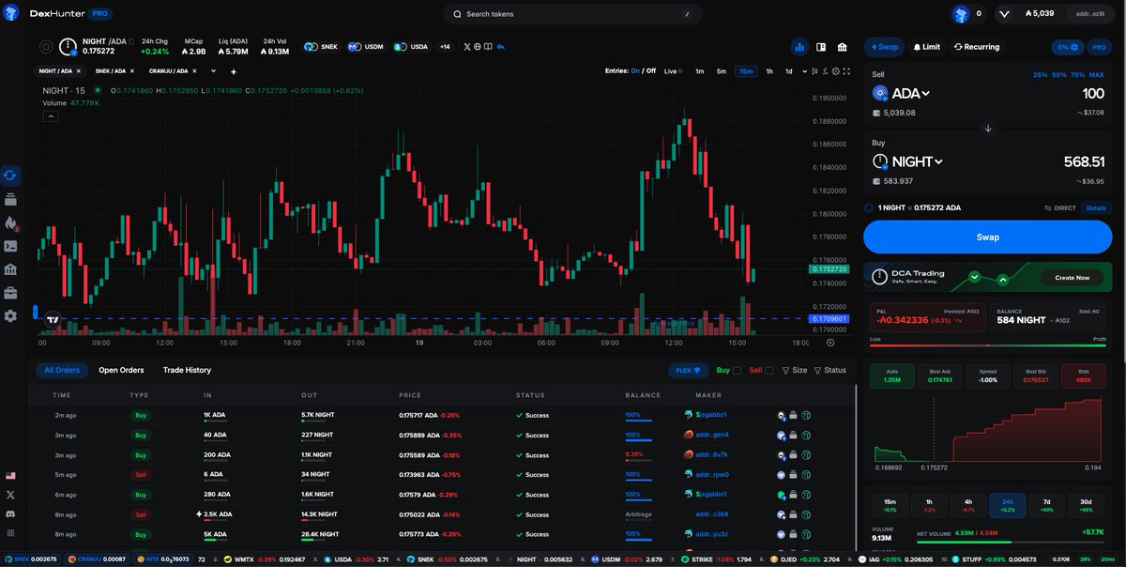Set sell amount to MAX
The image size is (1126, 567).
[x=1096, y=74]
